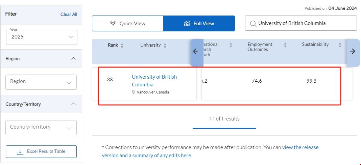Click Clear All filters link

point(69,14)
